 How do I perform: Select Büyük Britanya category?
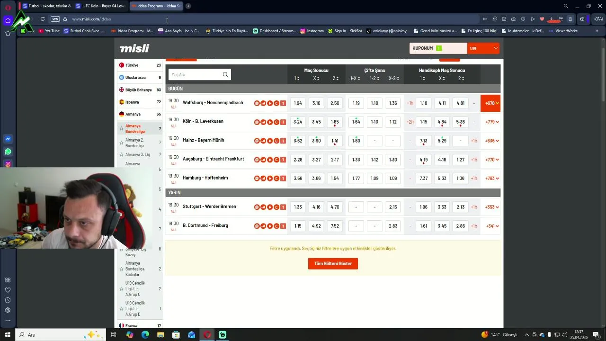click(x=140, y=90)
